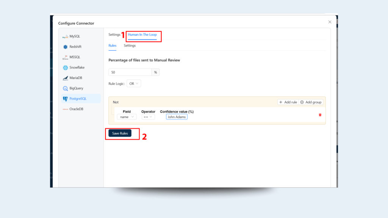The image size is (388, 218).
Task: Open the top-level Settings tab
Action: (114, 35)
